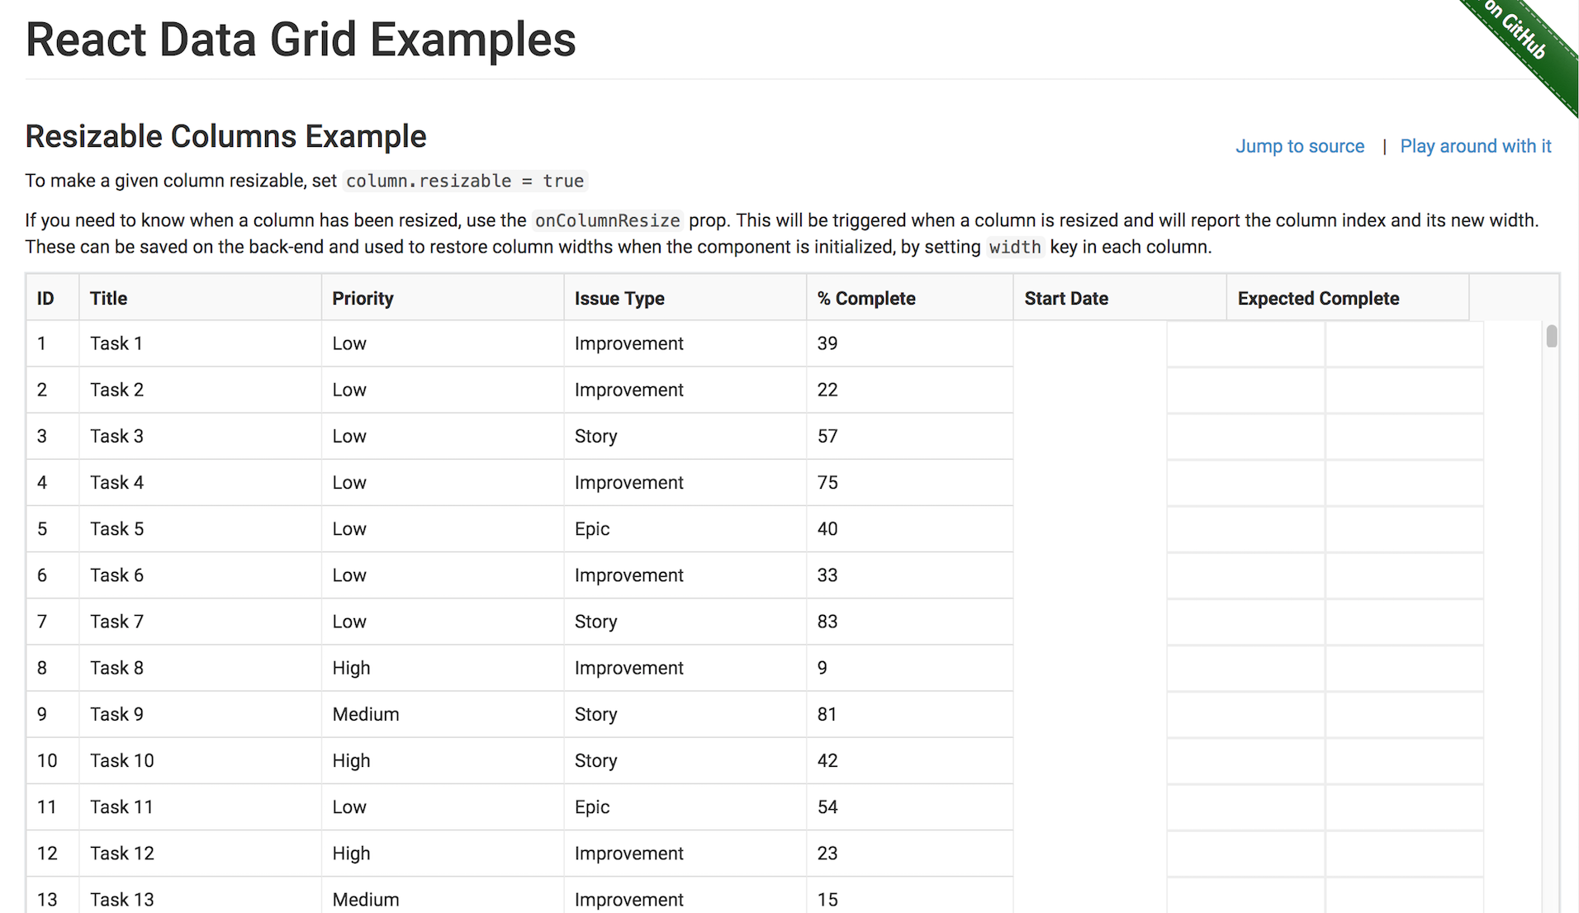Click the "Play around with it" link
1579x913 pixels.
click(1475, 146)
